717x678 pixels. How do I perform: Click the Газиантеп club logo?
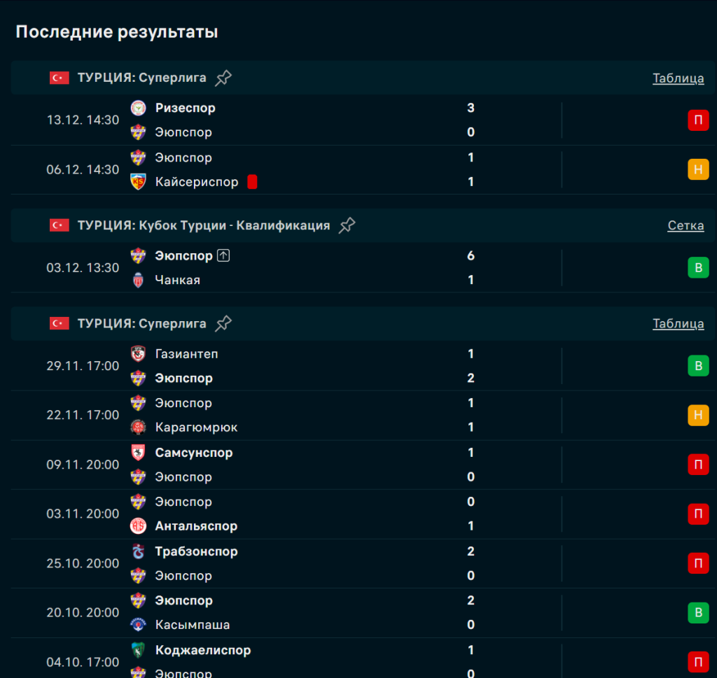tap(138, 354)
